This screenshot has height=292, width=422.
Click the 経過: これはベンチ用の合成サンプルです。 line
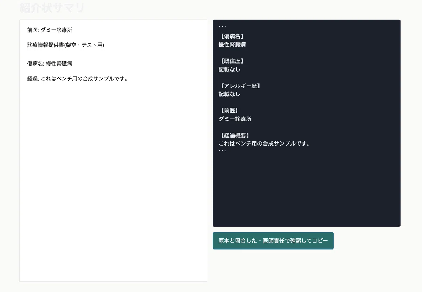tap(77, 78)
